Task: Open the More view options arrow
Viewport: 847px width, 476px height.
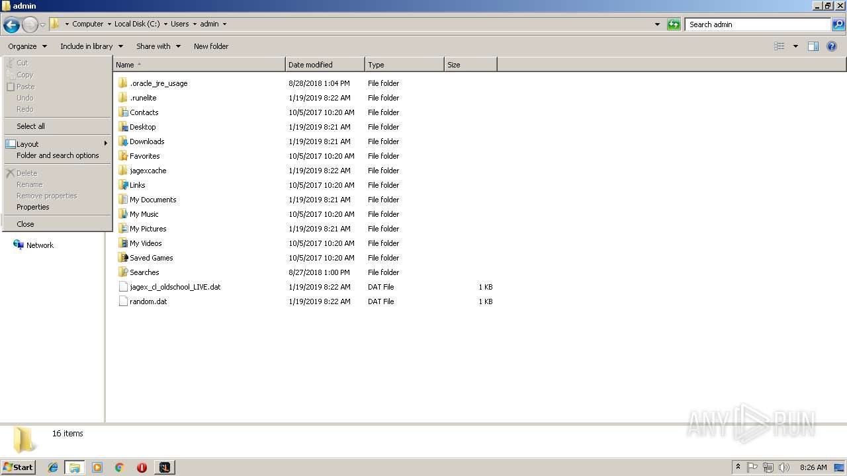Action: 795,46
